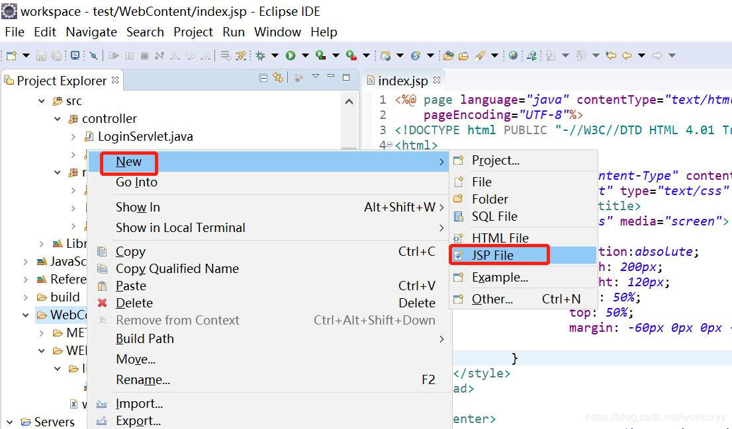Open the Debug dropdown arrow
The height and width of the screenshot is (429, 732).
(x=275, y=56)
